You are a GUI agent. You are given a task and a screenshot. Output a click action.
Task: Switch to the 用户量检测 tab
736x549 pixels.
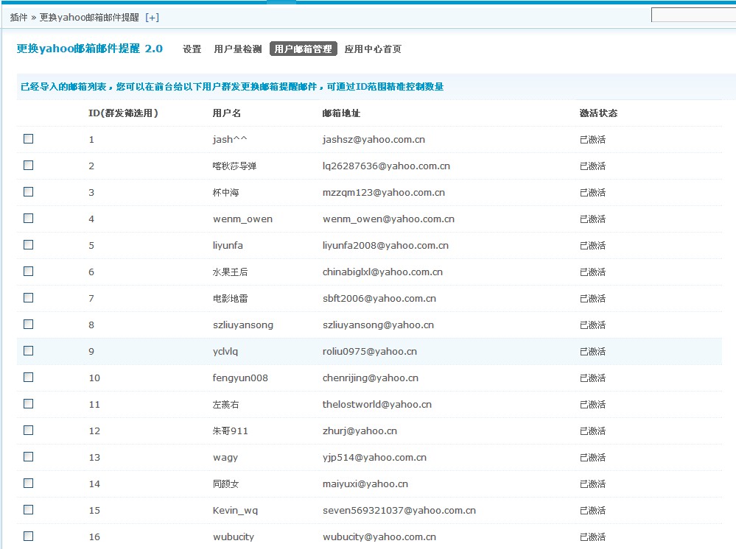[x=237, y=49]
